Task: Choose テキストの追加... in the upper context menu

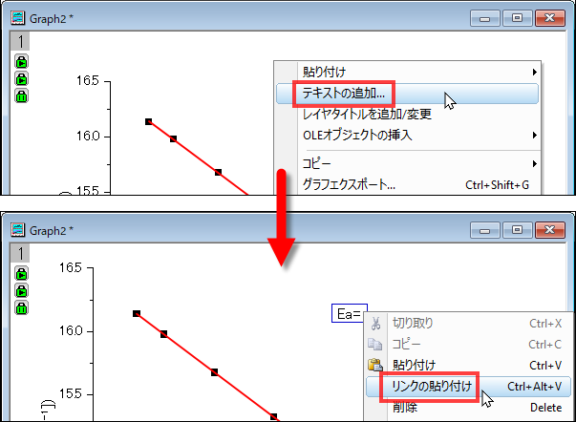Action: tap(407, 94)
